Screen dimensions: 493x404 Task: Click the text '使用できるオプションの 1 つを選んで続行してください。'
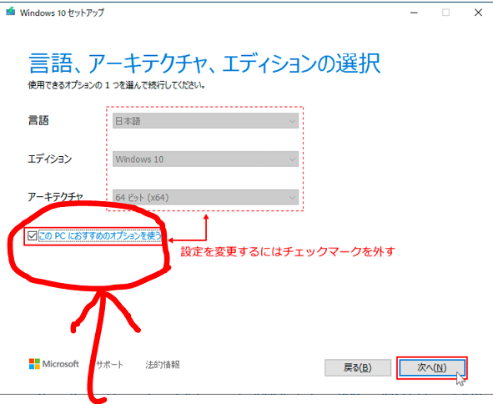117,85
